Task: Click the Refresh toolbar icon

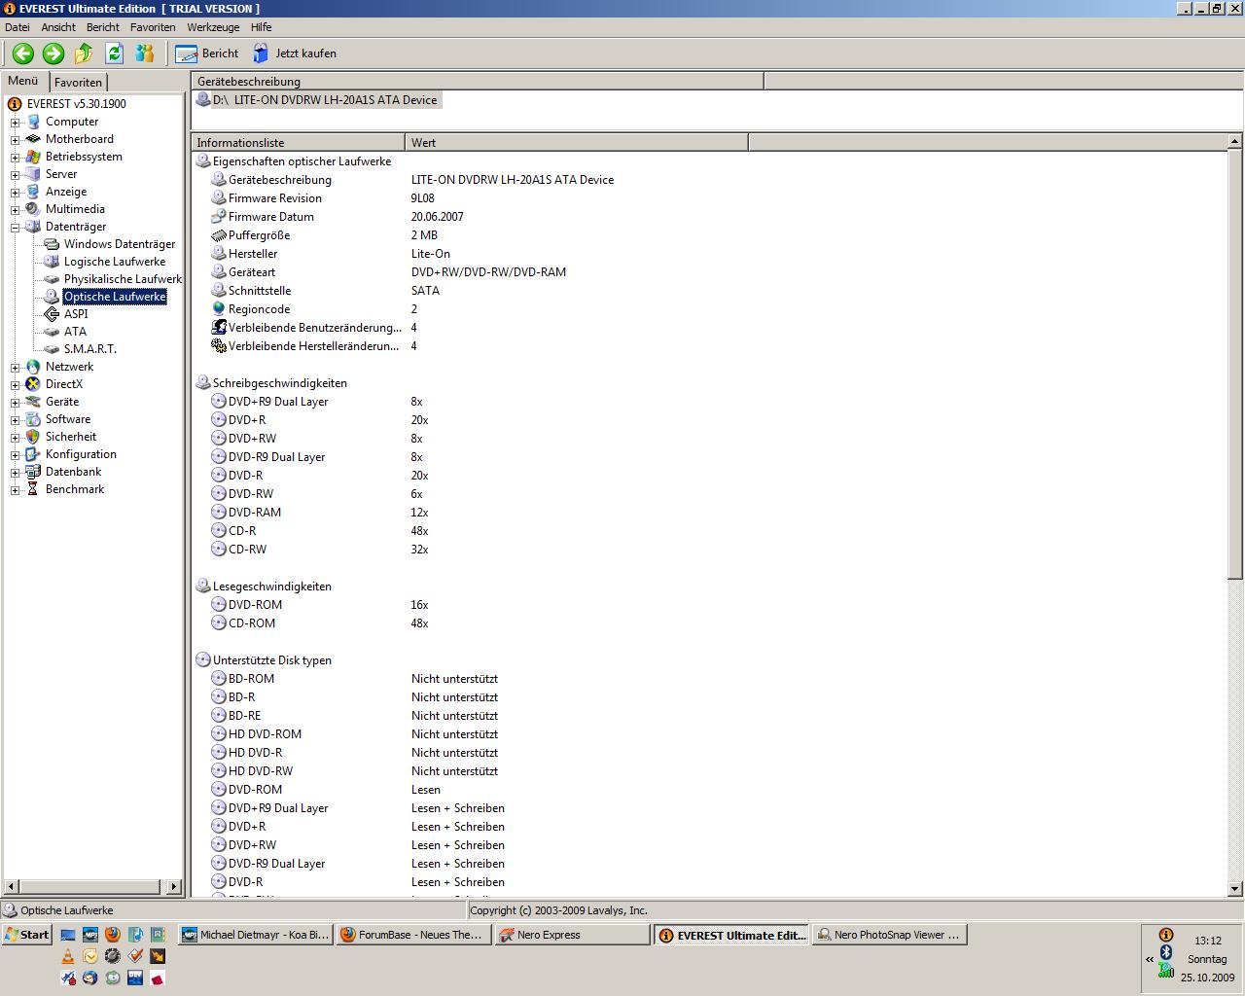Action: pos(114,53)
